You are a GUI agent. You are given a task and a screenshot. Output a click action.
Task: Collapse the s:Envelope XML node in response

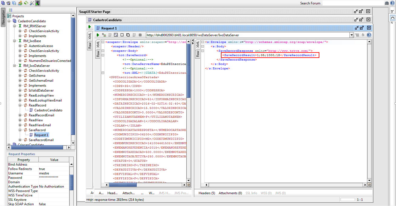(x=203, y=42)
